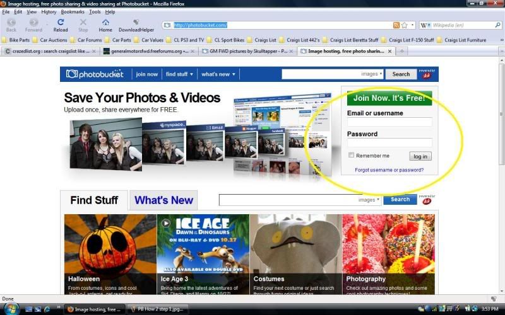This screenshot has width=505, height=315.
Task: Click the blue Search button below
Action: tap(400, 199)
